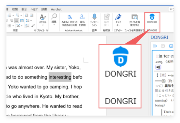Toggle distributed alignment

tap(22, 20)
